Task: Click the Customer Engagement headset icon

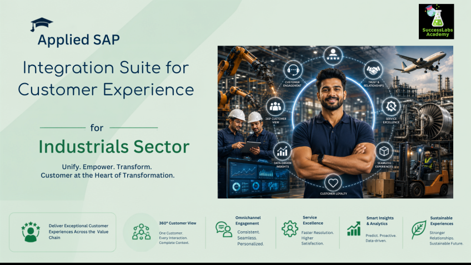Action: pos(293,70)
